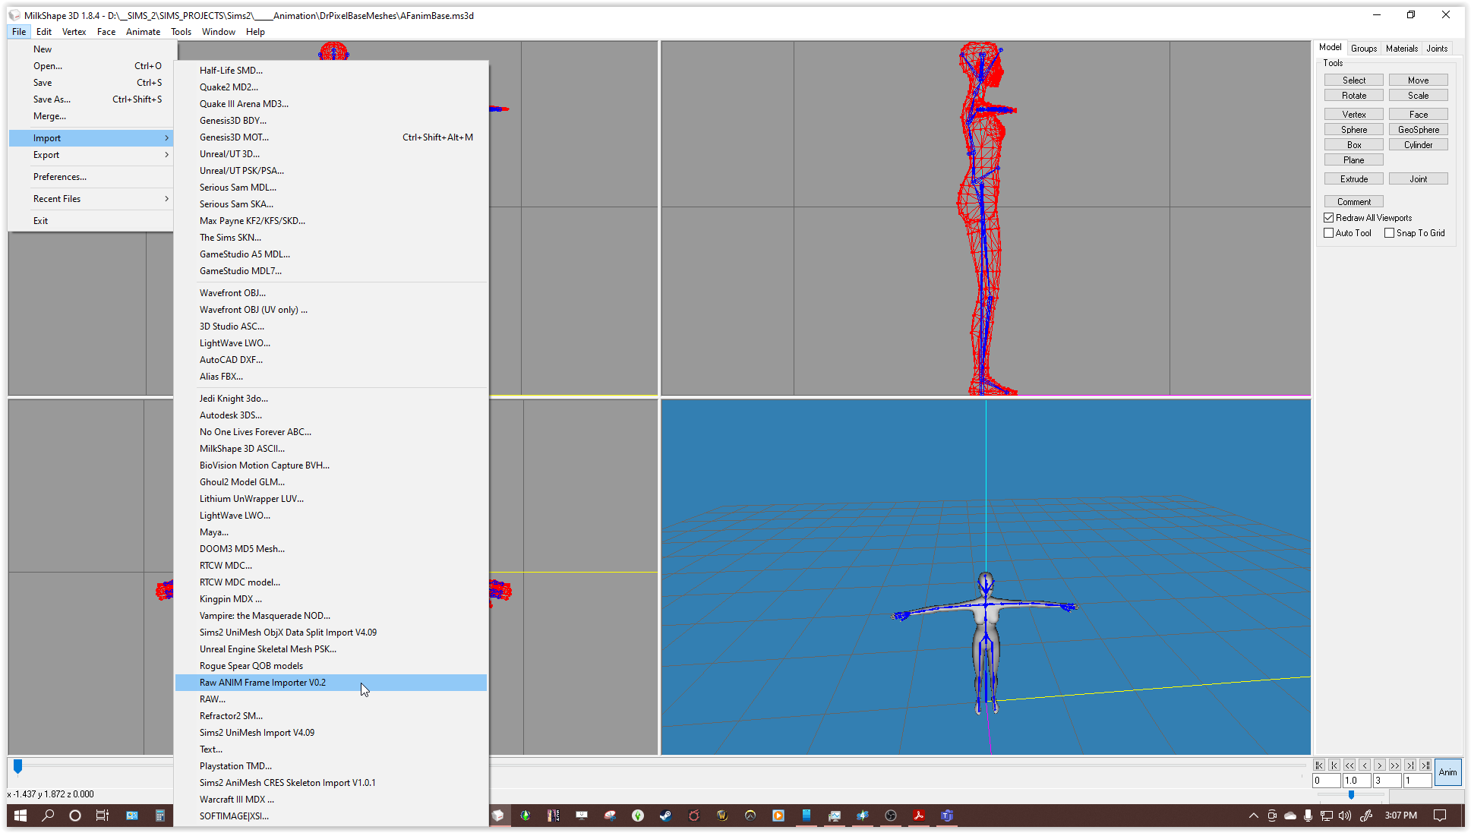The image size is (1471, 833).
Task: Enable Snap To Grid checkbox
Action: pyautogui.click(x=1389, y=233)
